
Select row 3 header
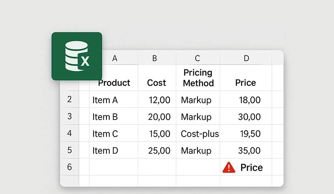pyautogui.click(x=69, y=116)
